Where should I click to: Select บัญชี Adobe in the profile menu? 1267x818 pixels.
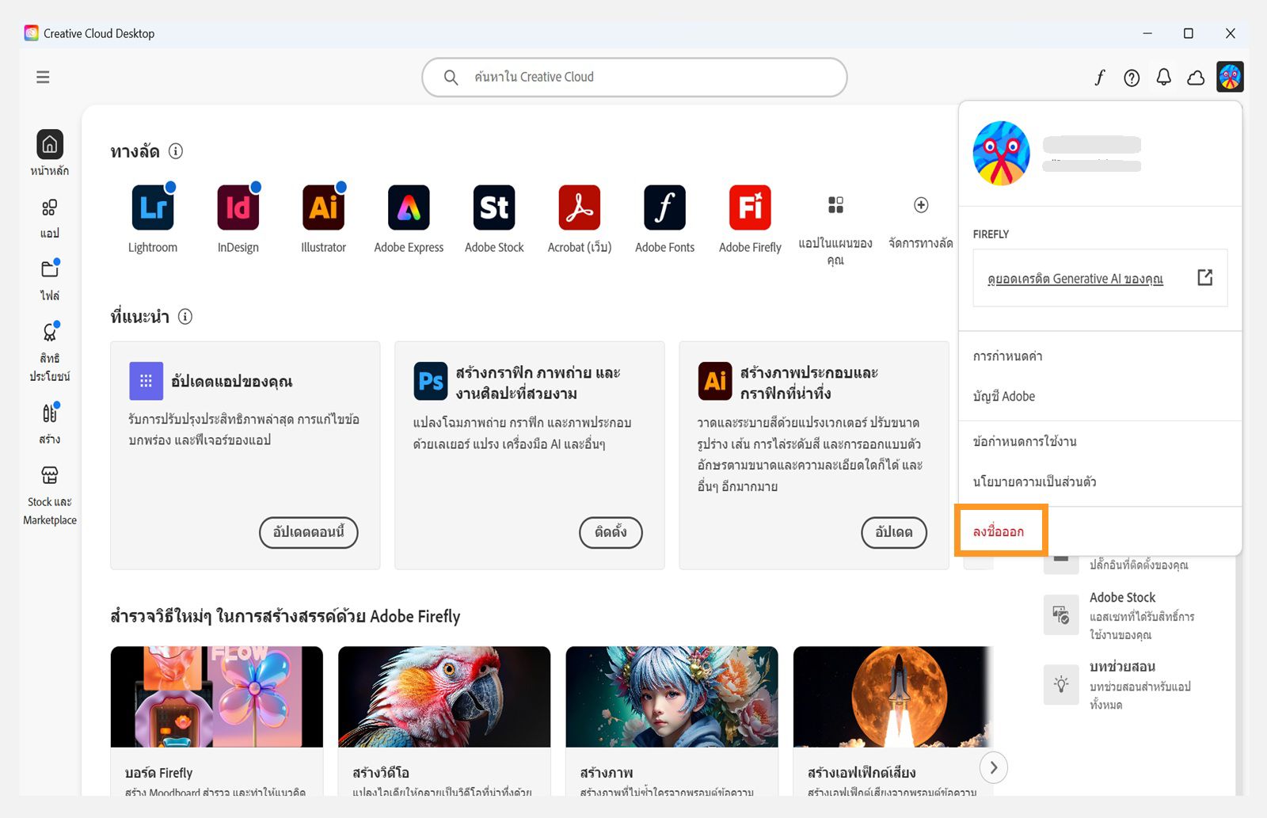click(x=1004, y=396)
